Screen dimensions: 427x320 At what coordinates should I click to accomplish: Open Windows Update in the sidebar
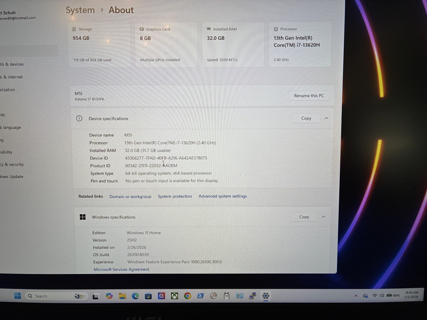pos(12,177)
